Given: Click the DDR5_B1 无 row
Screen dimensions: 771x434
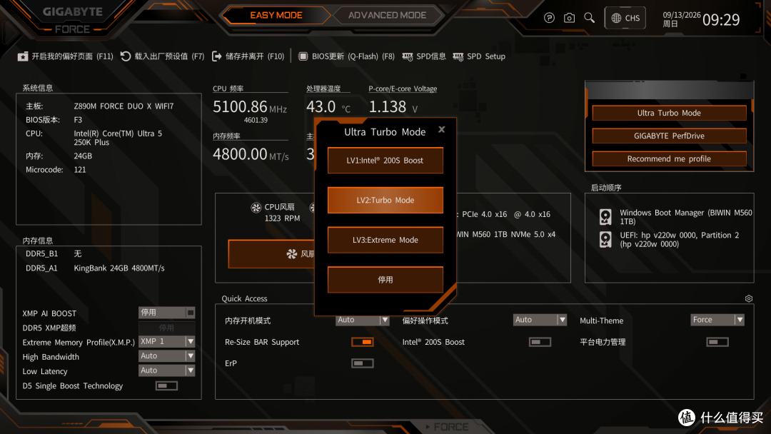Looking at the screenshot, I should [54, 253].
